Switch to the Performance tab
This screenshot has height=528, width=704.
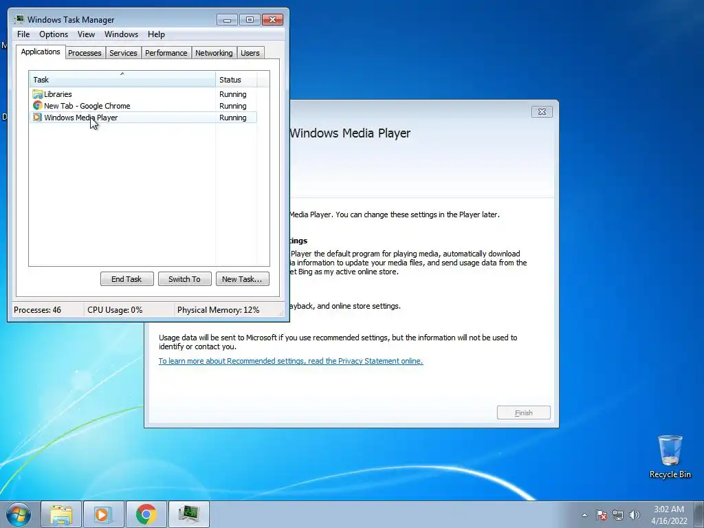tap(166, 53)
